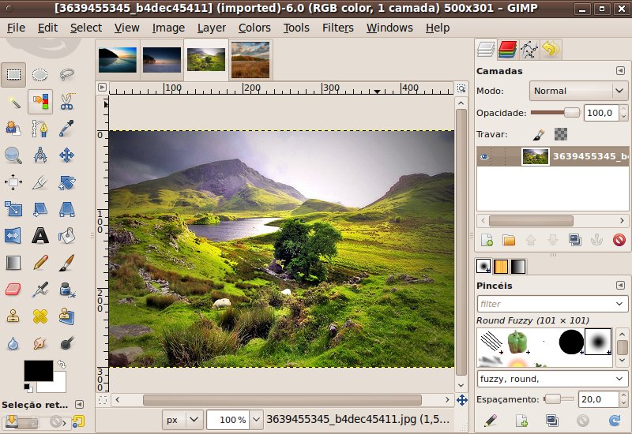Open the Filters menu
This screenshot has width=632, height=434.
338,28
